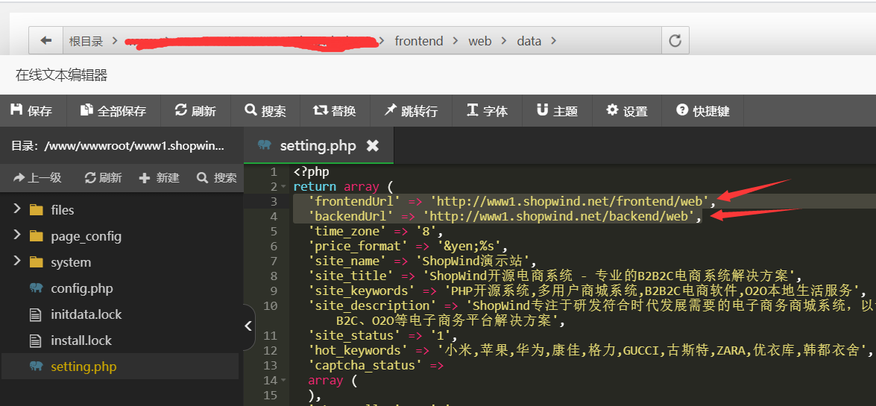This screenshot has width=876, height=406.
Task: Fold code at line 2 arrow
Action: (x=283, y=186)
